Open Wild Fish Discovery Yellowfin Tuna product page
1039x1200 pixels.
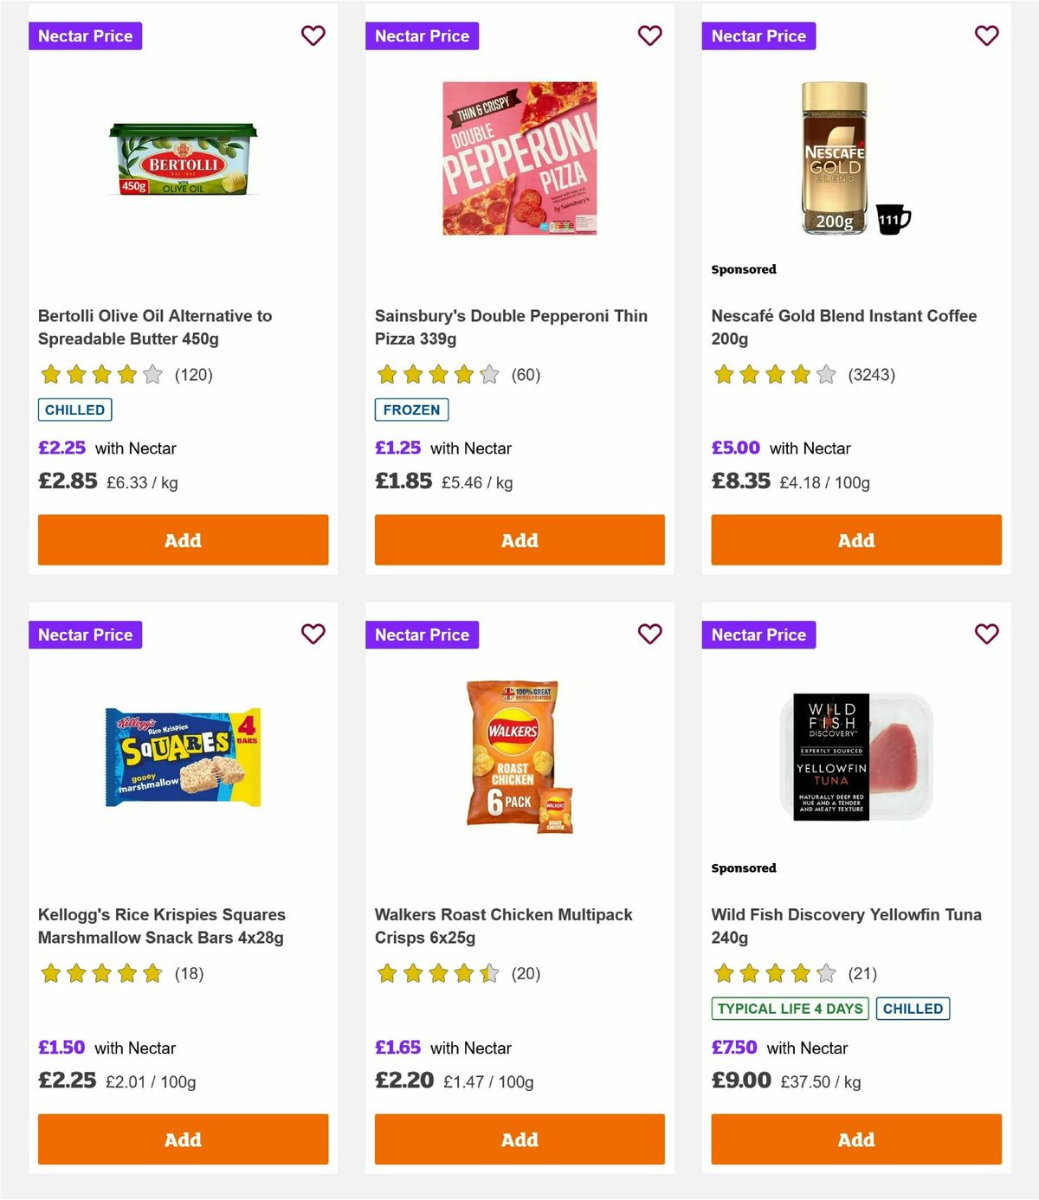point(846,926)
